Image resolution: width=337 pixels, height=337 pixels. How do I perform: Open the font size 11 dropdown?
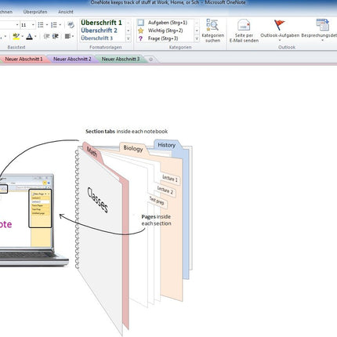(33, 25)
